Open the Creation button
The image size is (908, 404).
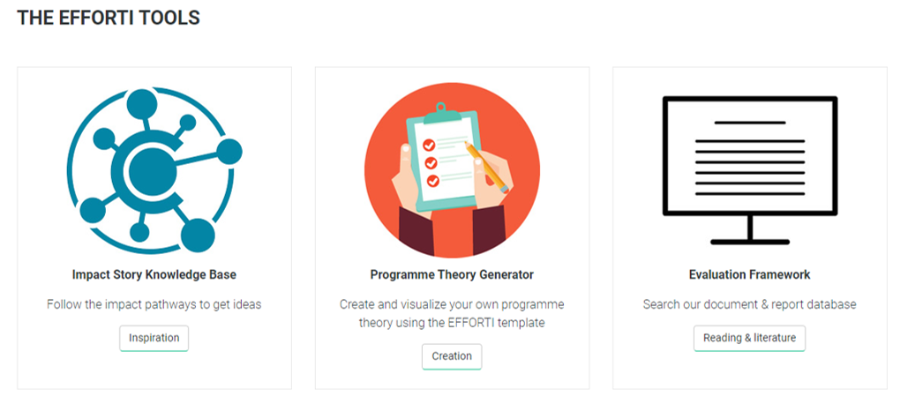click(452, 356)
